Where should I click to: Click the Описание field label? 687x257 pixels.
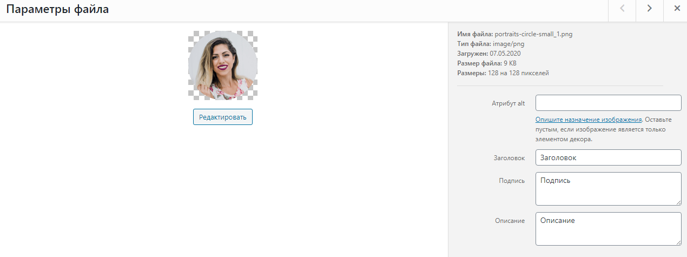[510, 221]
